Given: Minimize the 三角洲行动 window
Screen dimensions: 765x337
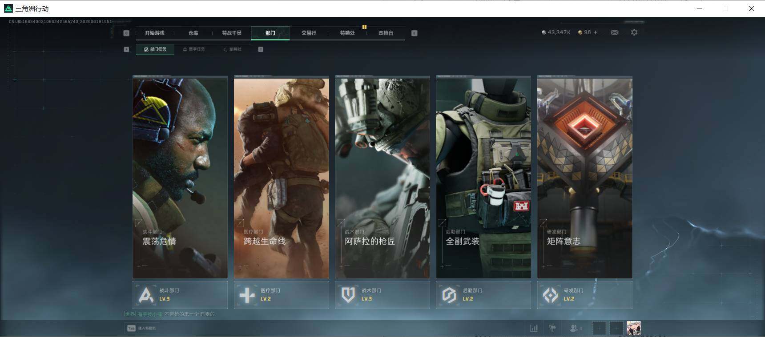Looking at the screenshot, I should coord(700,8).
